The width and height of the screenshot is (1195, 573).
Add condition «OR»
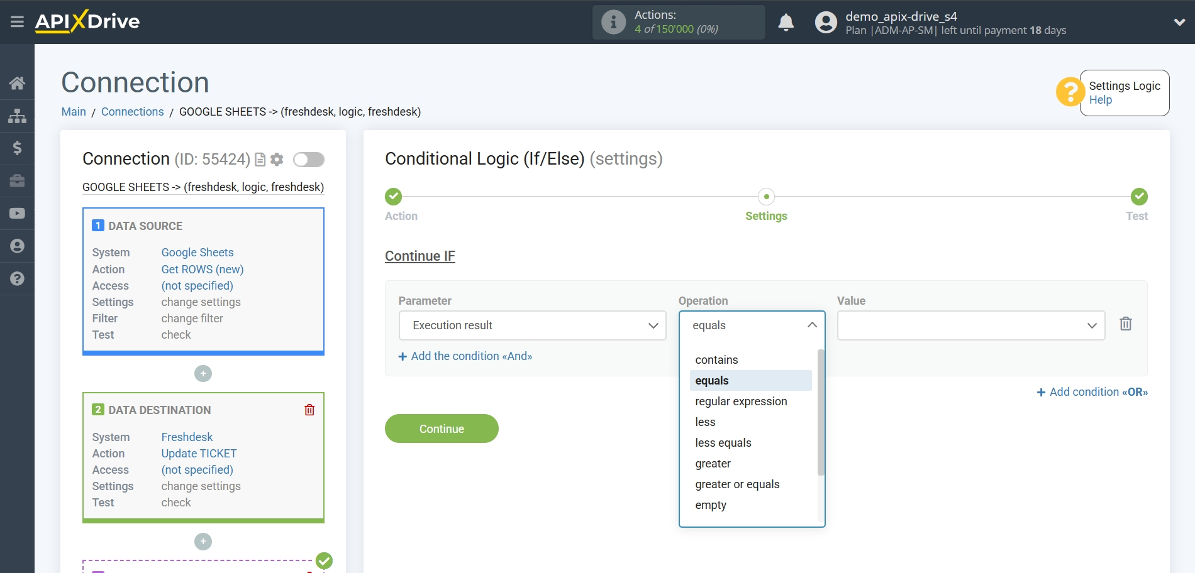pyautogui.click(x=1092, y=392)
